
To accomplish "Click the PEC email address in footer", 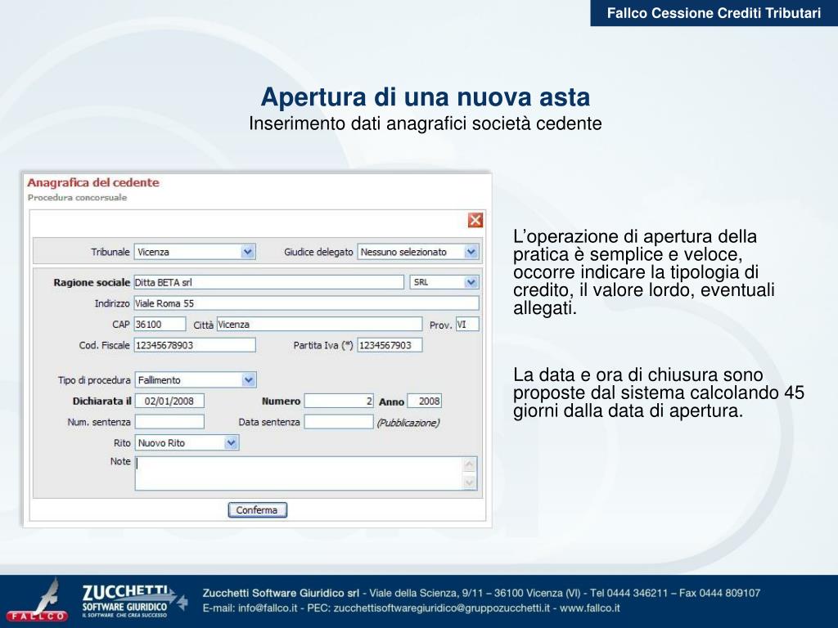I will 441,608.
